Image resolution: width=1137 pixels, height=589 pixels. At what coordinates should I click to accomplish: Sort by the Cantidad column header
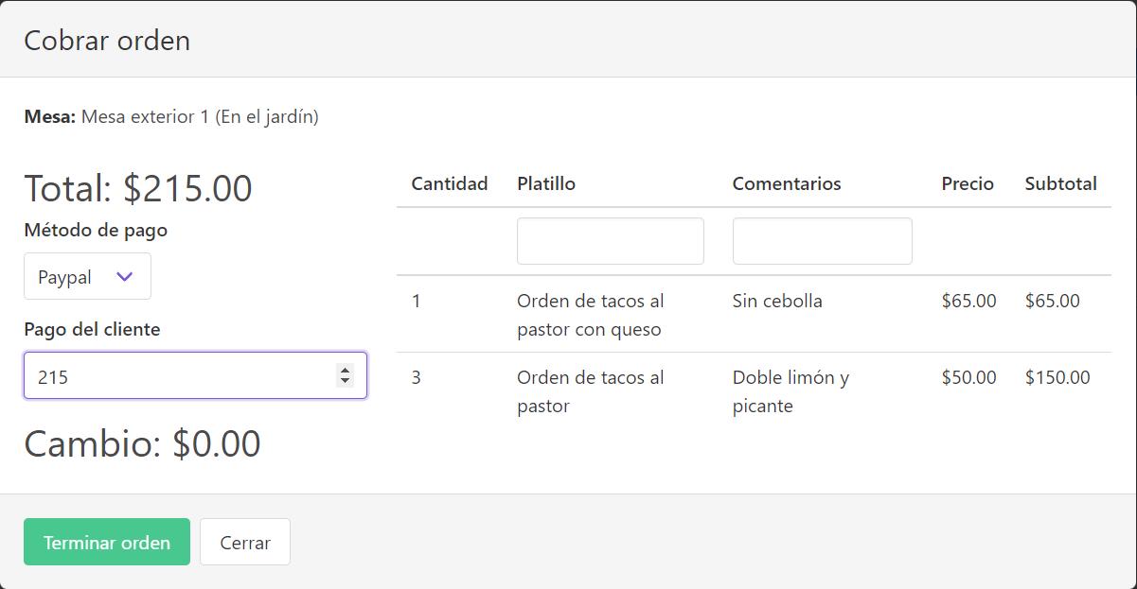(450, 183)
